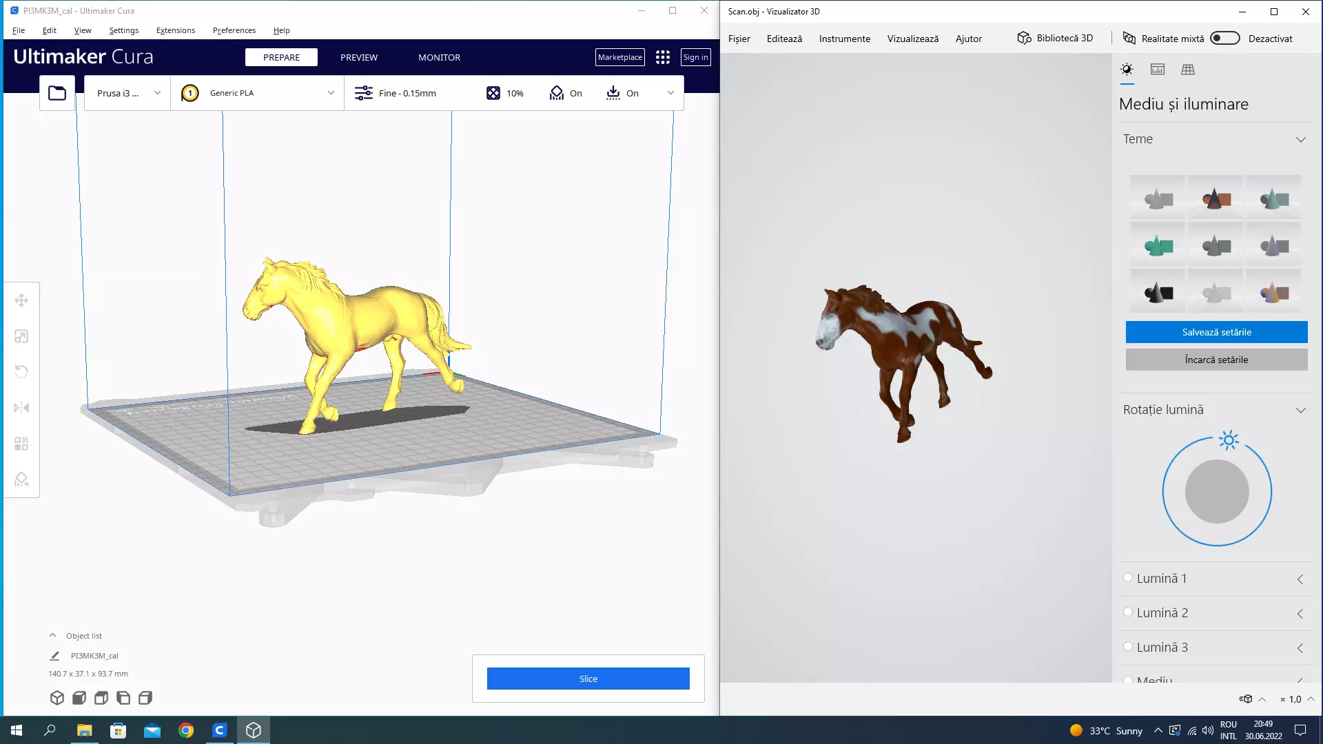Enable the Lumină 1 radio button
1323x744 pixels.
[x=1128, y=578]
